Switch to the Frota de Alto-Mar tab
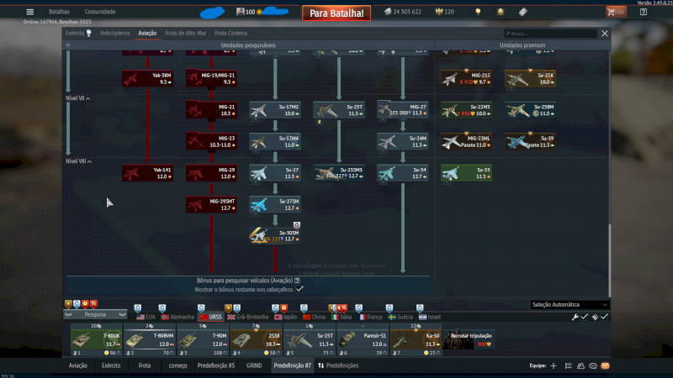Viewport: 673px width, 378px height. tap(185, 33)
